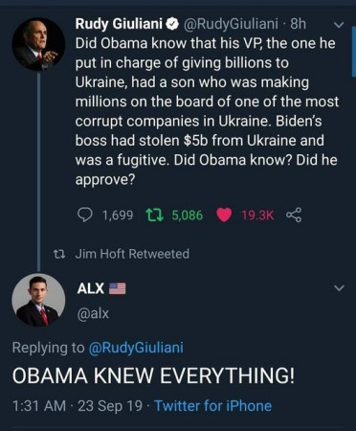Screen dimensions: 356x431
Task: Open the share icon on Giuliani's tweet
Action: (294, 215)
